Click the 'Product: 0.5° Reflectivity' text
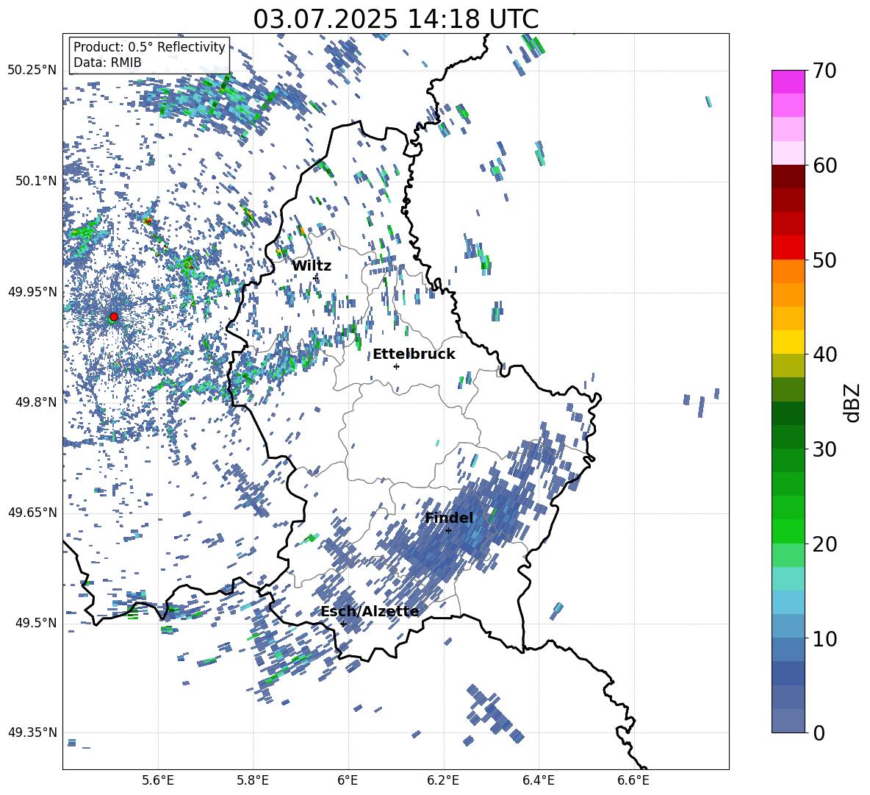 149,47
